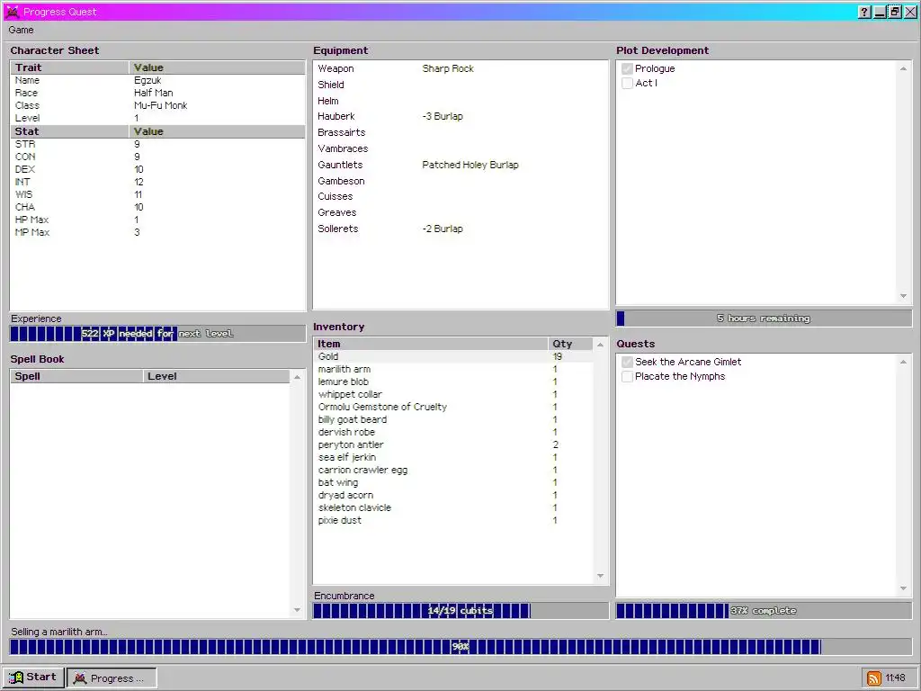Click the STR stat row

coord(157,145)
